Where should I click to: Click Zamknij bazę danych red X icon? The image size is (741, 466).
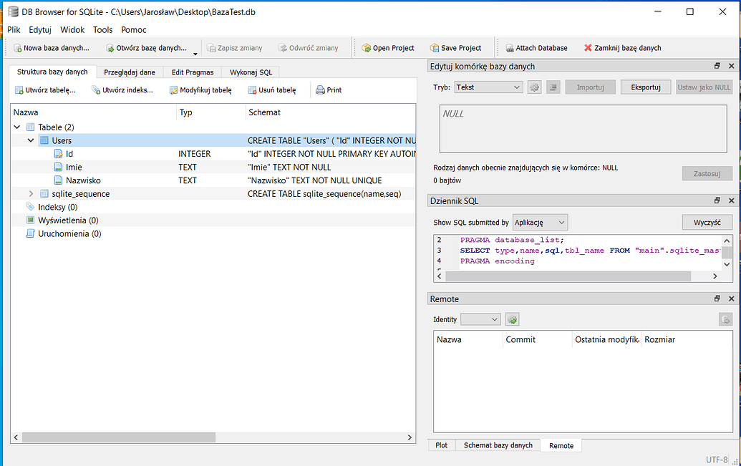click(x=588, y=48)
